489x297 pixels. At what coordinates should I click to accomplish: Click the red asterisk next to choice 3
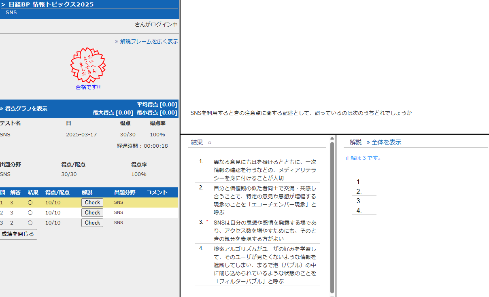click(x=207, y=222)
